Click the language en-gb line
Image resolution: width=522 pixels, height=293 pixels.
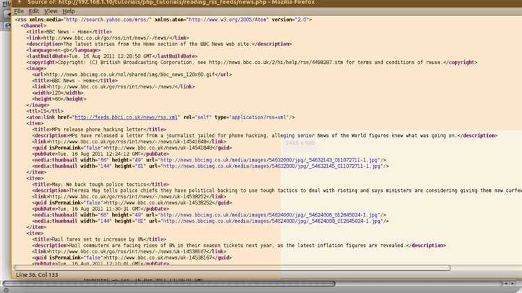pos(63,50)
